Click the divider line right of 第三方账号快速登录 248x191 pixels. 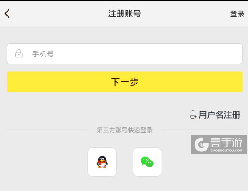coord(203,130)
